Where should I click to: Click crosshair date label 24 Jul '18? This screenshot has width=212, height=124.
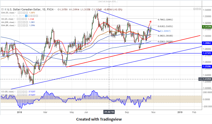[109, 112]
